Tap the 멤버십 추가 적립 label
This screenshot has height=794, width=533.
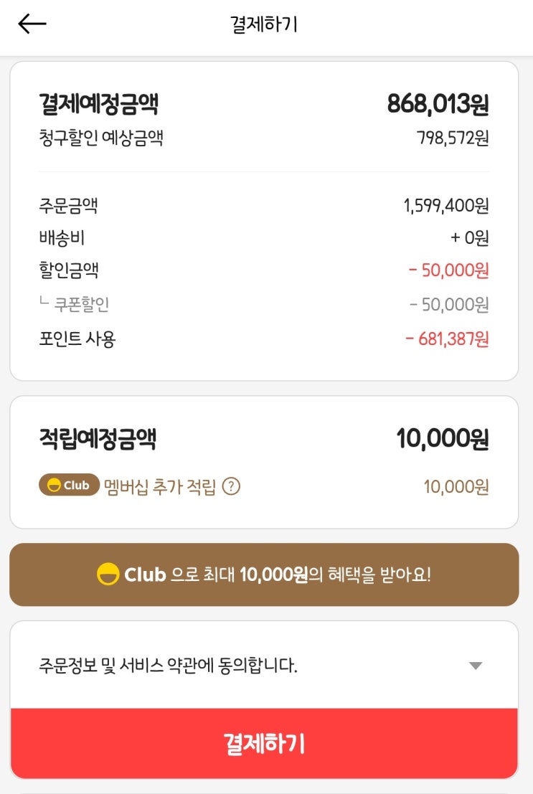point(160,487)
